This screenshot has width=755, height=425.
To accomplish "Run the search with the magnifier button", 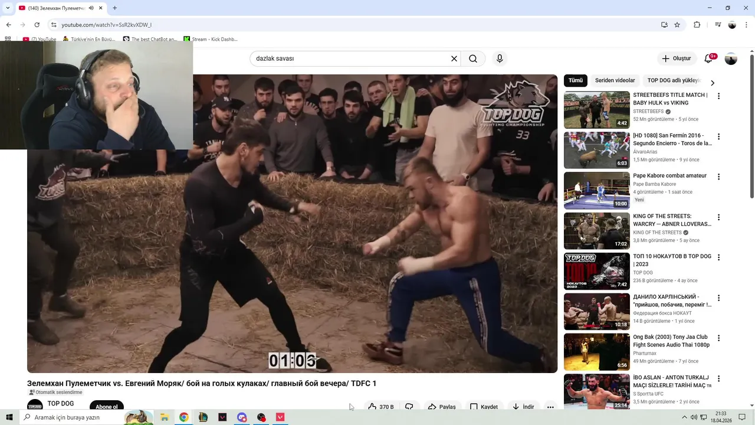I will pyautogui.click(x=473, y=58).
